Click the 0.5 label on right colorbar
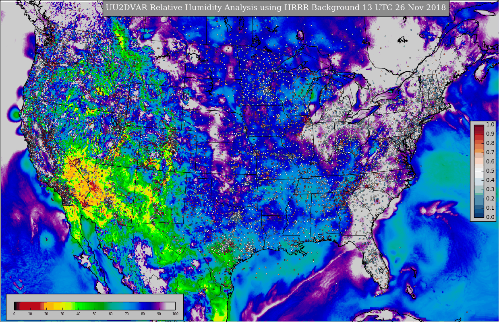 click(490, 171)
